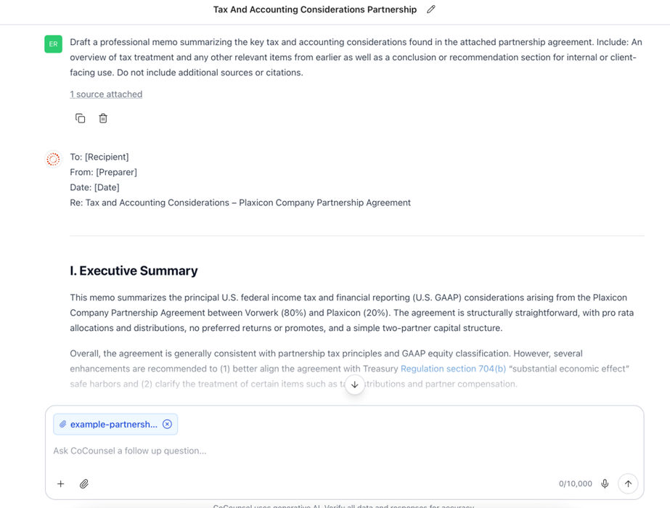Click the 0/10,000 character counter

point(575,484)
